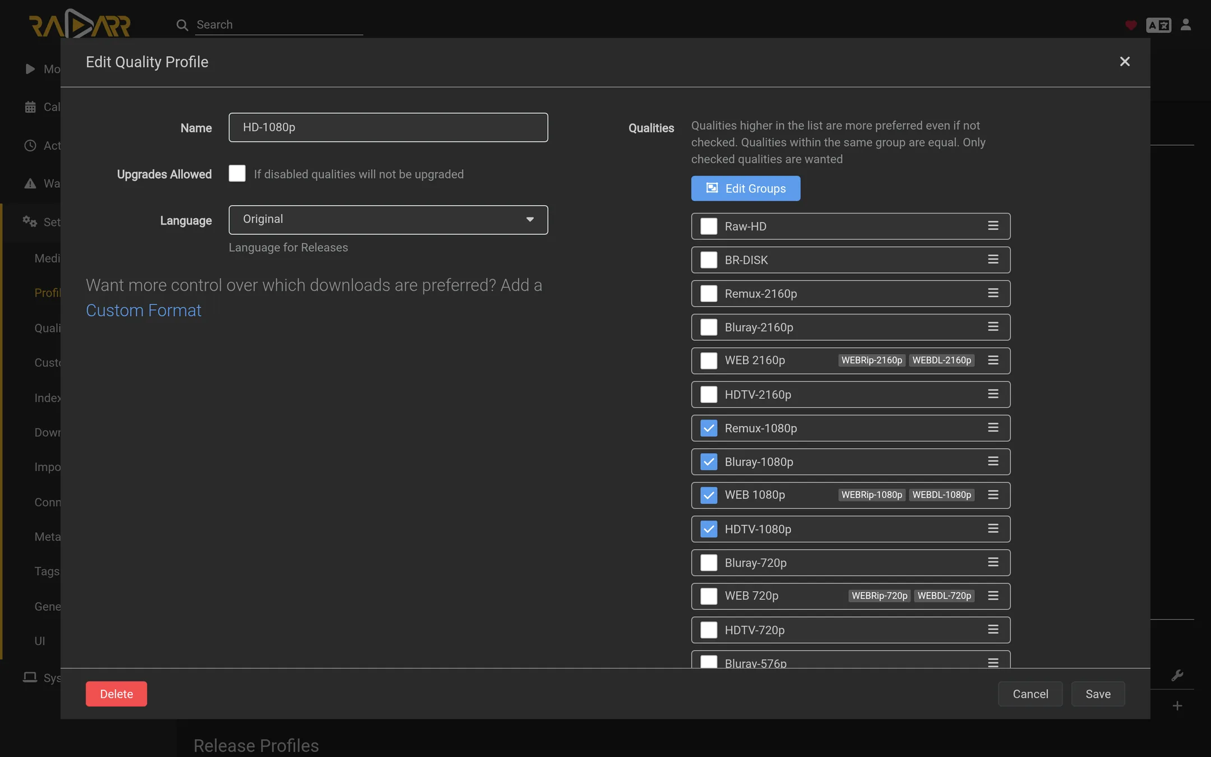This screenshot has height=757, width=1211.
Task: Check the WEB 720p quality group
Action: (709, 596)
